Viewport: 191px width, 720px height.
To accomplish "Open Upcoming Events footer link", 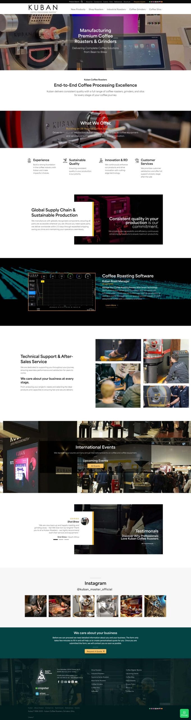I will pos(132,674).
